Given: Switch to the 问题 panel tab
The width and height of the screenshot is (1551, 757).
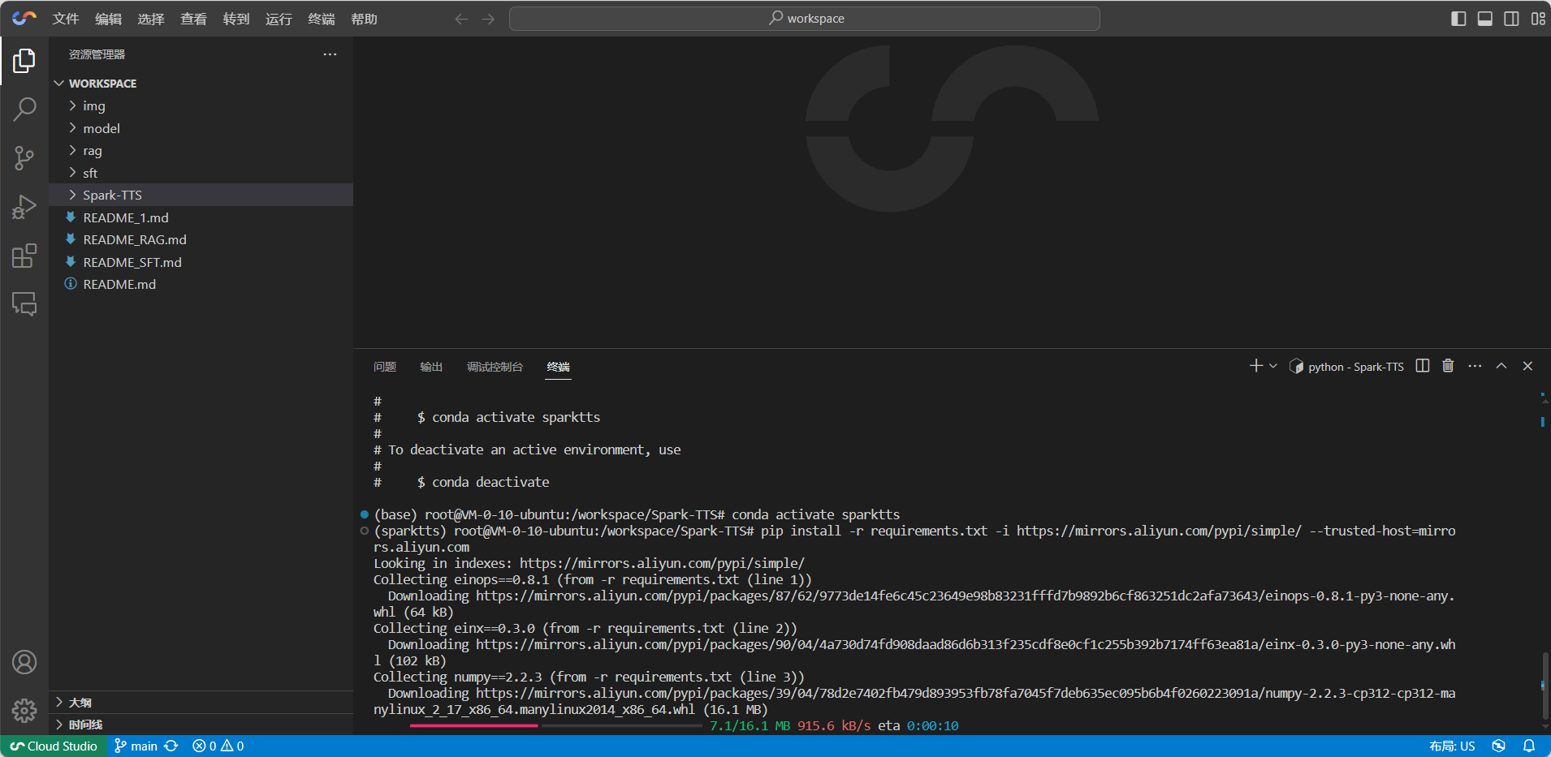Looking at the screenshot, I should tap(385, 367).
